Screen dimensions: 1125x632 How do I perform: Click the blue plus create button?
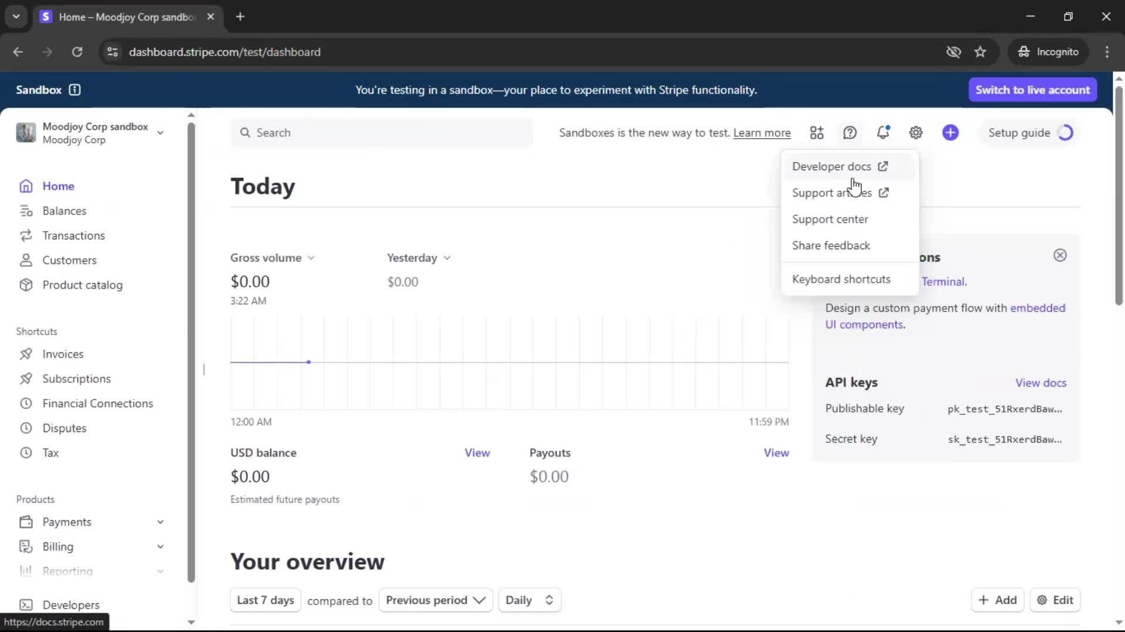950,133
